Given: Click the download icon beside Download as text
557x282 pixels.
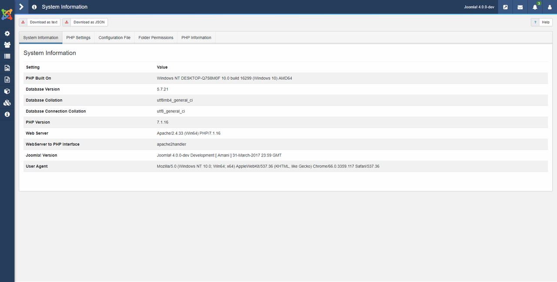Looking at the screenshot, I should (x=23, y=22).
